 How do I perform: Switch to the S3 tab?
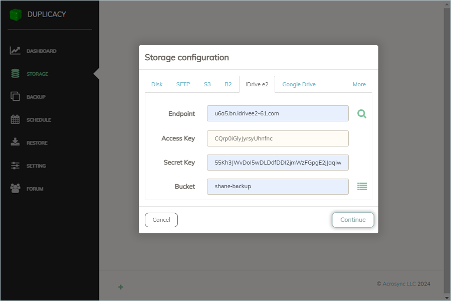pyautogui.click(x=207, y=84)
